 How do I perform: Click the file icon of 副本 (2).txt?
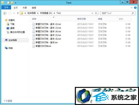click(34, 24)
